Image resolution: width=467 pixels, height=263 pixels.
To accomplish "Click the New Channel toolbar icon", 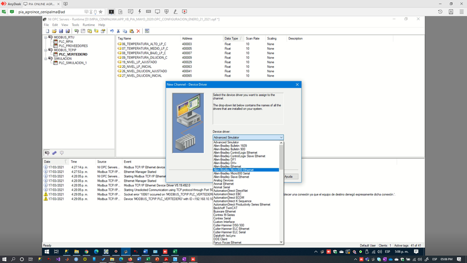I will click(77, 31).
